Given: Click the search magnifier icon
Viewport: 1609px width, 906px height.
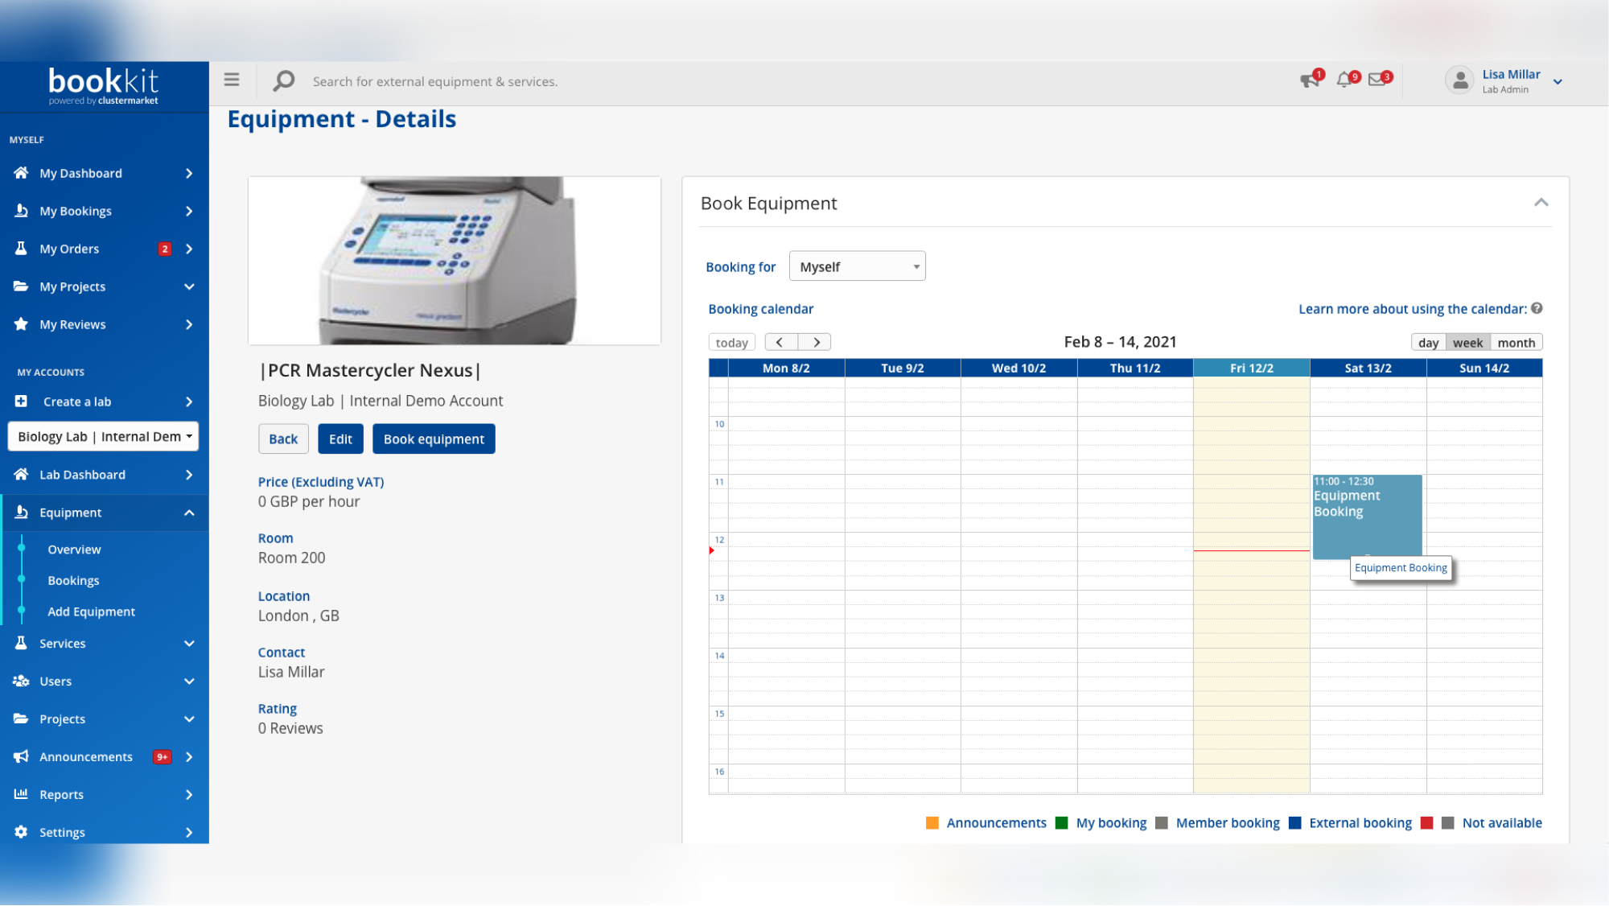Looking at the screenshot, I should pyautogui.click(x=283, y=80).
